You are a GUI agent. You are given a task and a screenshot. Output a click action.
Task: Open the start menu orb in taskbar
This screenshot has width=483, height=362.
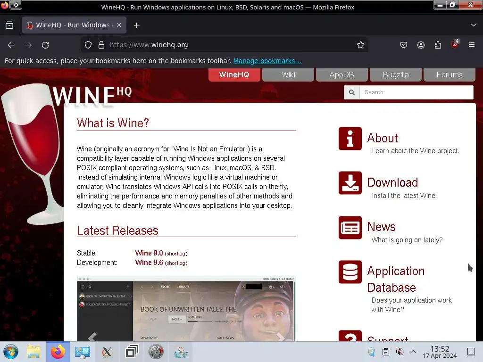[x=11, y=352]
